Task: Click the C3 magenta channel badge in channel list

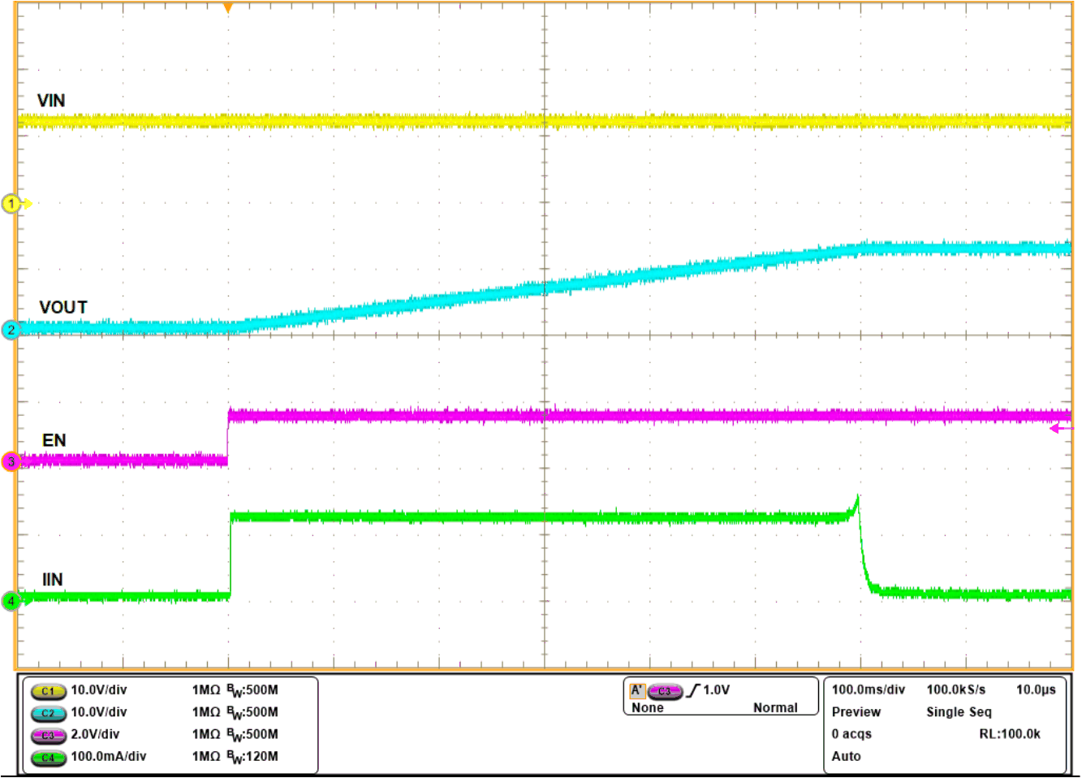Action: (48, 735)
